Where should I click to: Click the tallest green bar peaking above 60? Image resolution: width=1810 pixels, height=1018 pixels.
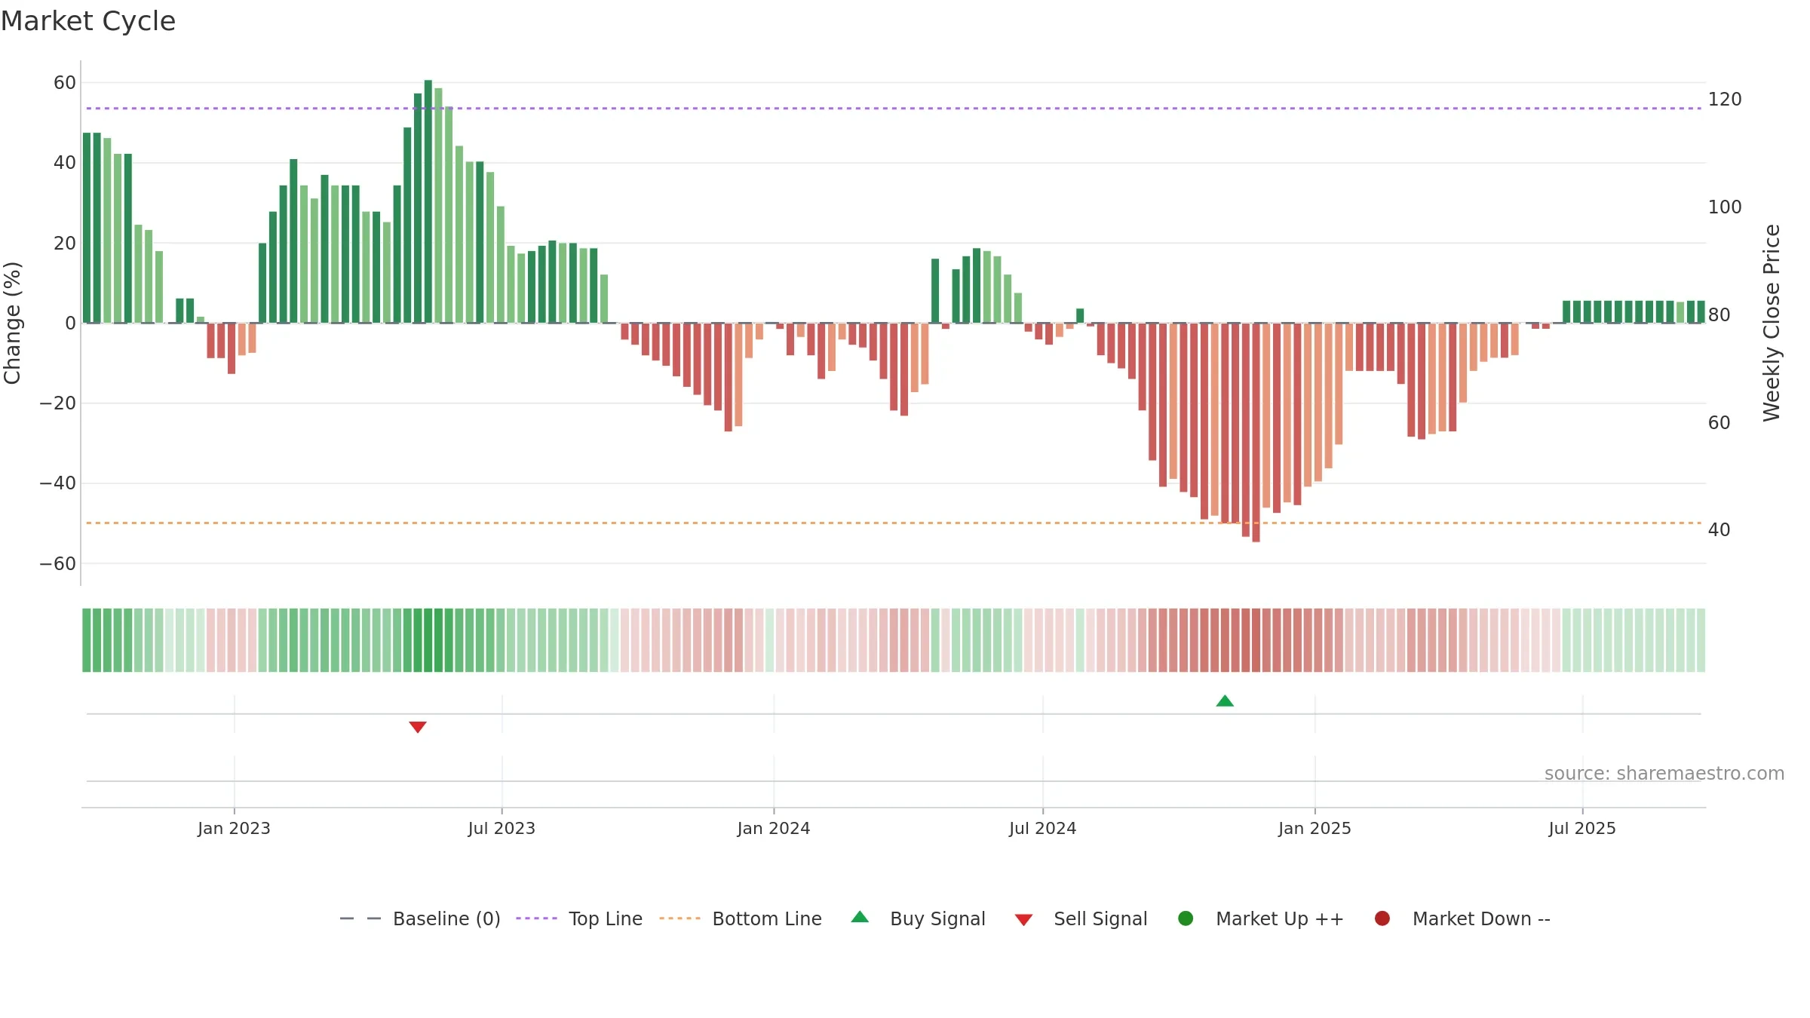tap(428, 201)
